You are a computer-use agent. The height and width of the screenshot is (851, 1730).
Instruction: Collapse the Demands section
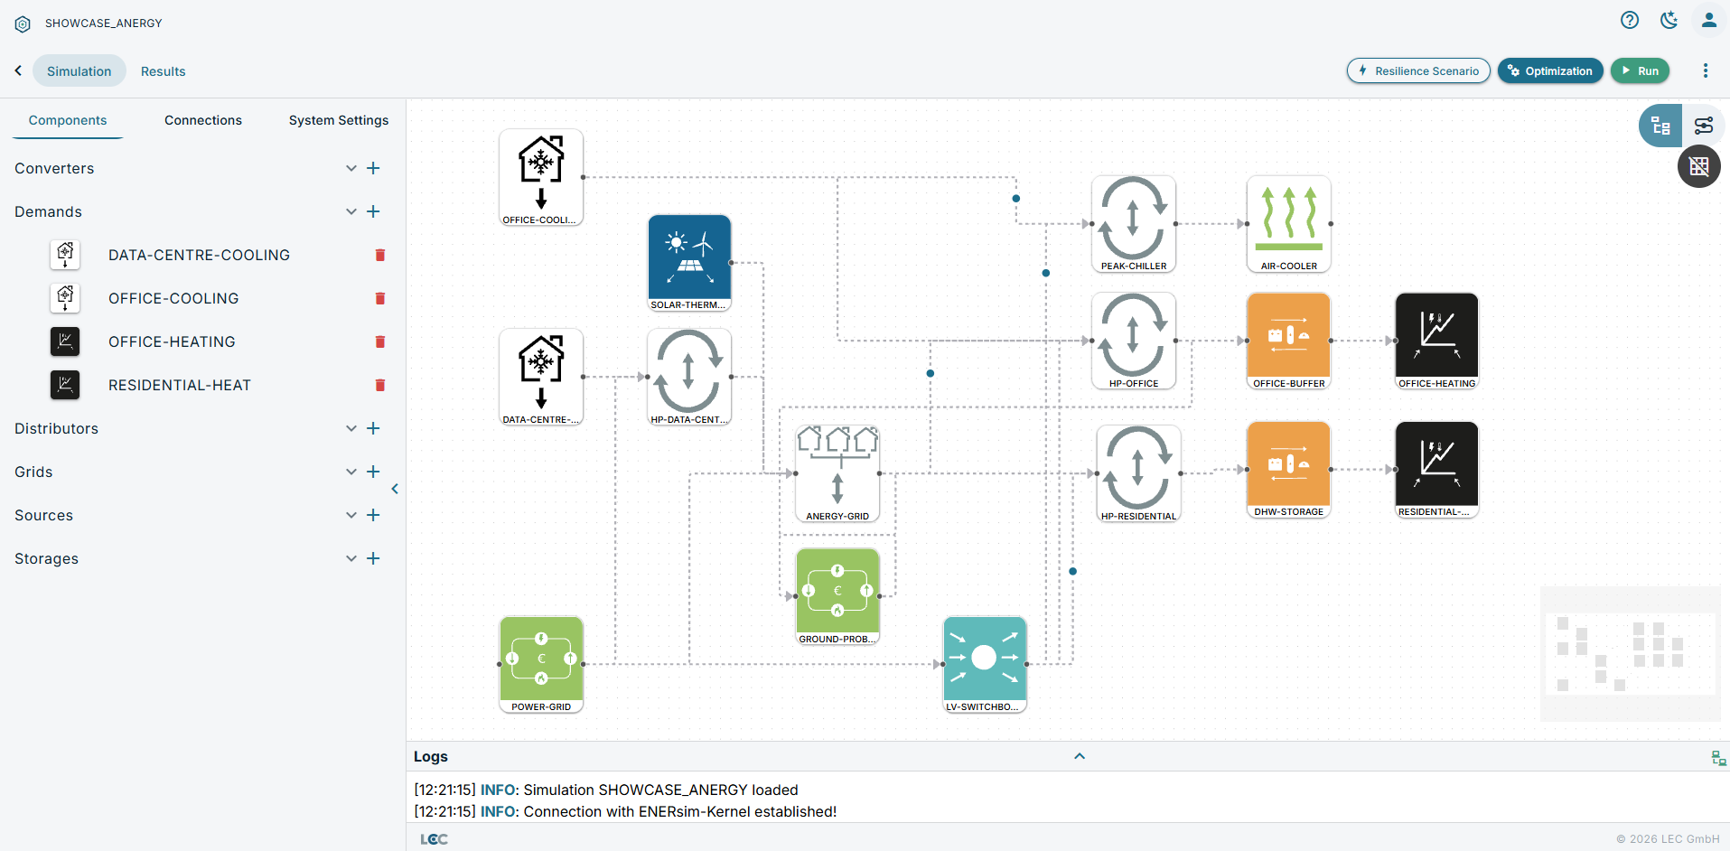click(351, 211)
